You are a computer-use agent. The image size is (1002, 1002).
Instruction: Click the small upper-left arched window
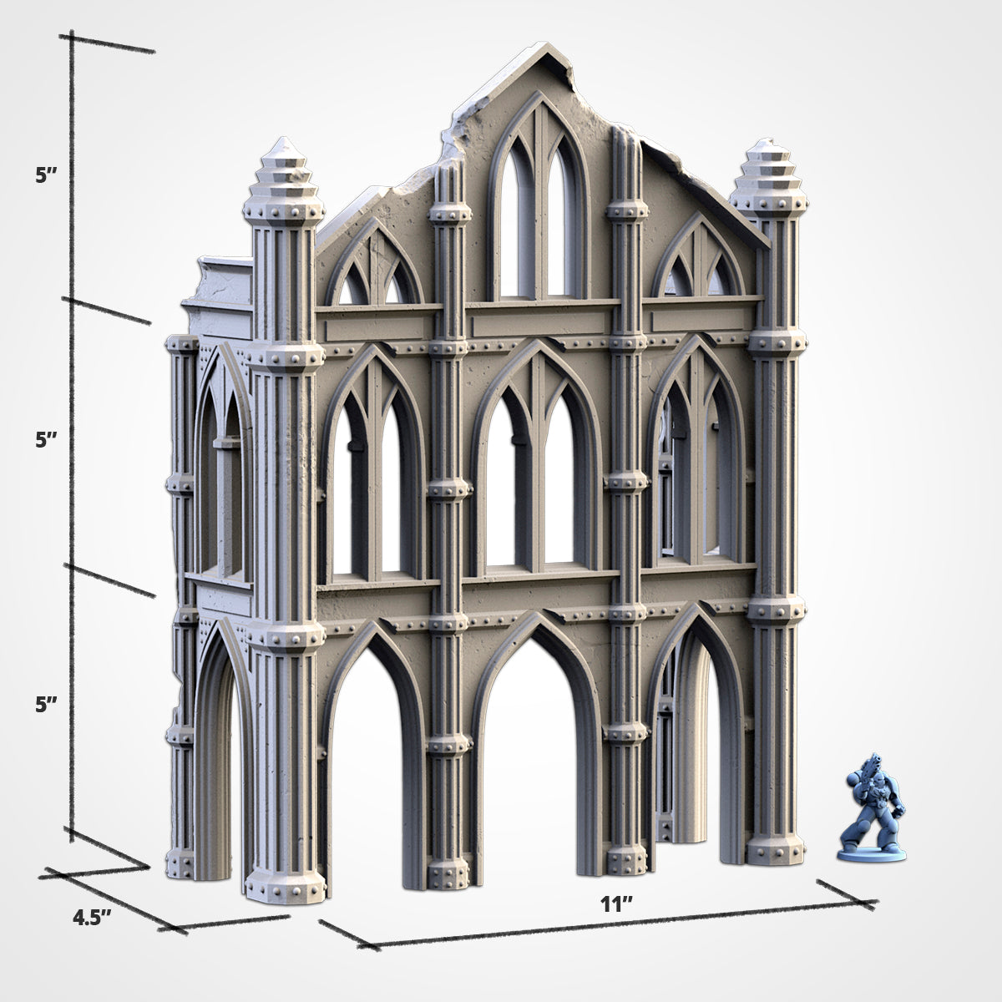tap(375, 277)
